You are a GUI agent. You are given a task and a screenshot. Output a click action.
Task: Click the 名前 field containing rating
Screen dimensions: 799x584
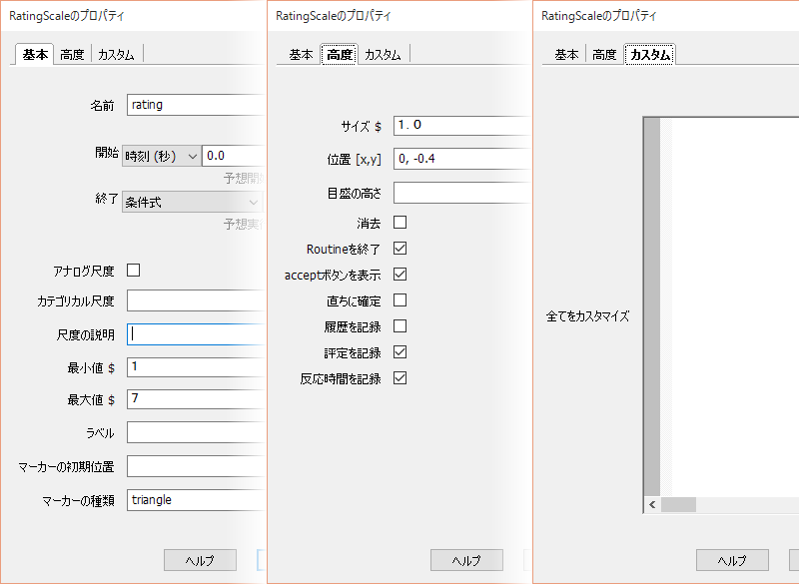coord(196,105)
